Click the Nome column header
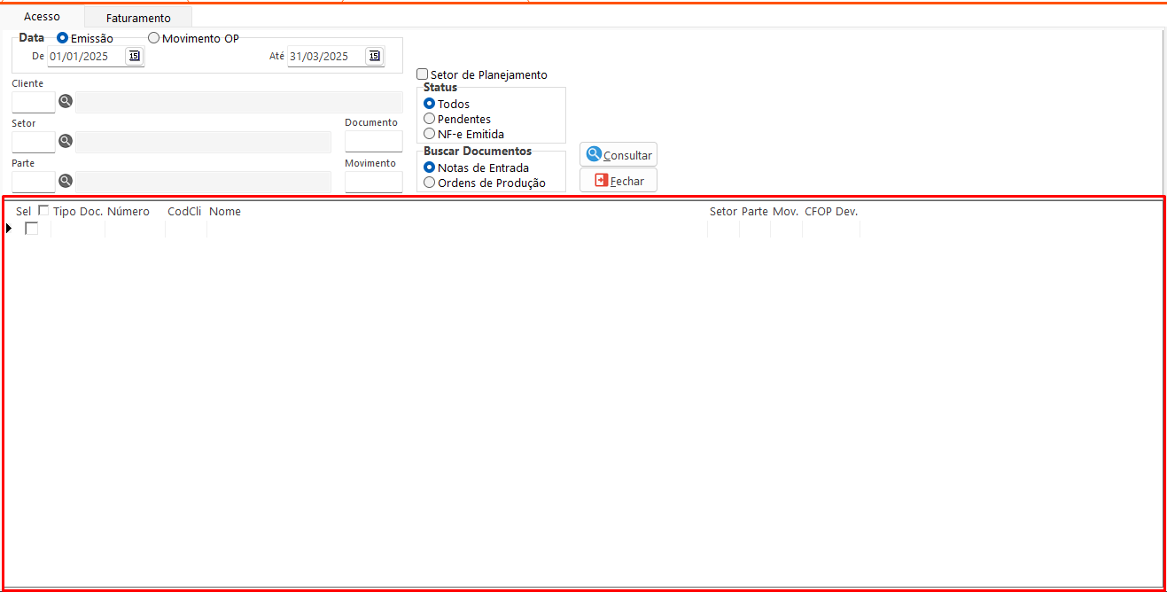This screenshot has width=1167, height=592. [225, 212]
